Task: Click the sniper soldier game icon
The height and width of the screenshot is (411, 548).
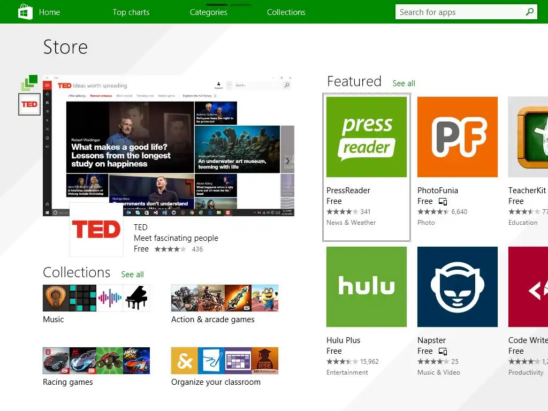Action: [185, 298]
